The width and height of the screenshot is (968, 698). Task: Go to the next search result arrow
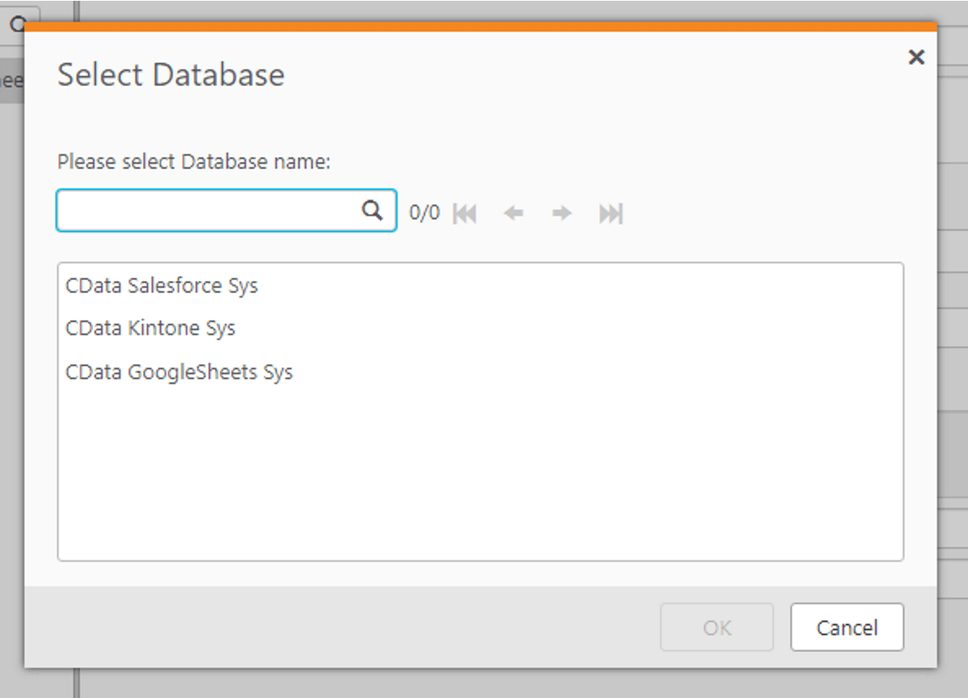pyautogui.click(x=561, y=214)
